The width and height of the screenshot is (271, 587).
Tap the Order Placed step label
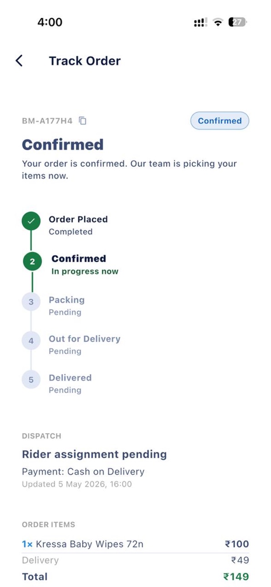pyautogui.click(x=78, y=219)
